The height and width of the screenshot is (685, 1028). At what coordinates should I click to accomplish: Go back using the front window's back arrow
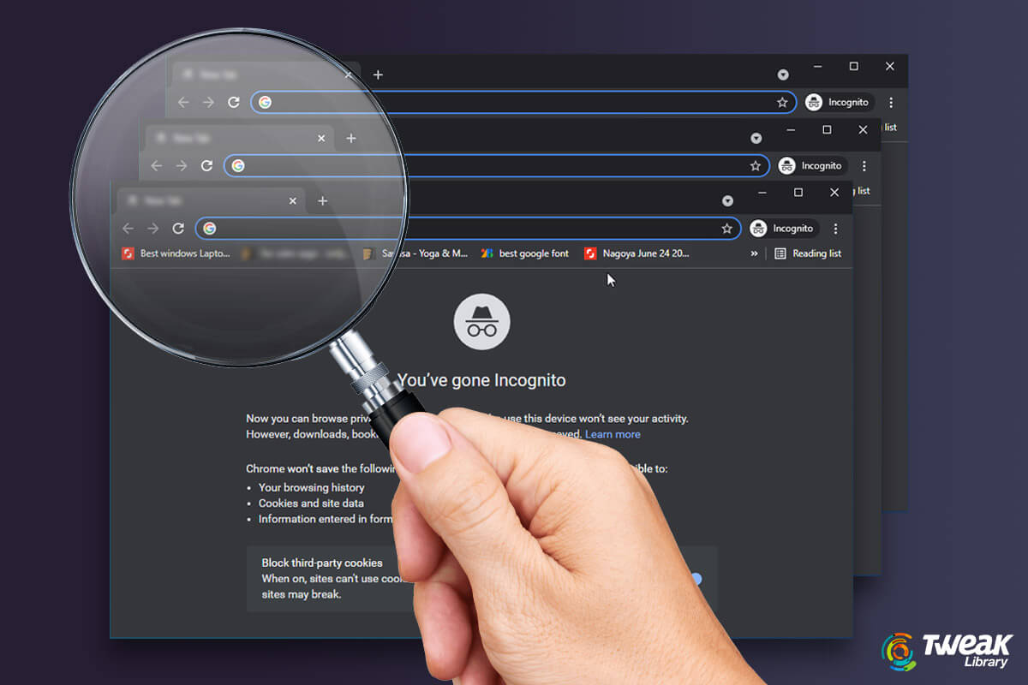point(128,229)
